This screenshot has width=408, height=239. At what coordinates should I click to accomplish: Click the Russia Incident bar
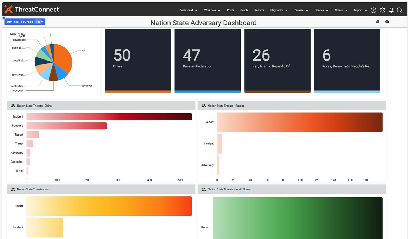(219, 144)
